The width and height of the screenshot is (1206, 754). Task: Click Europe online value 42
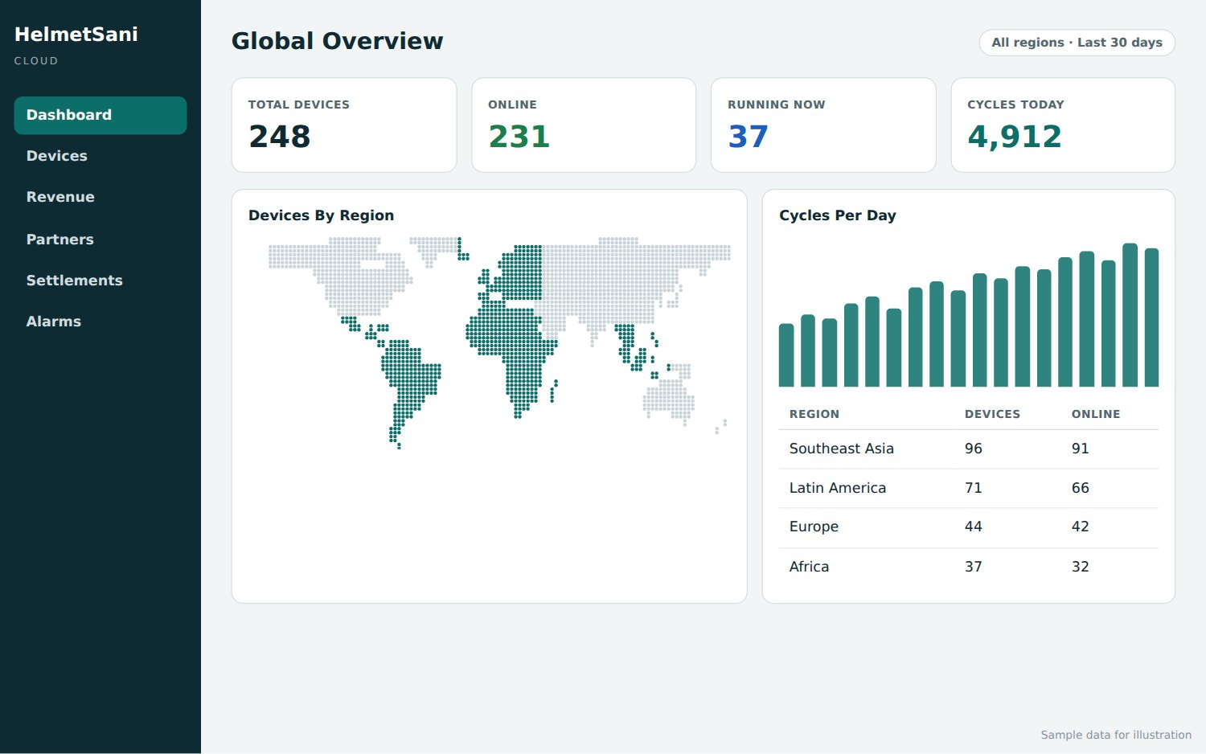(x=1081, y=527)
